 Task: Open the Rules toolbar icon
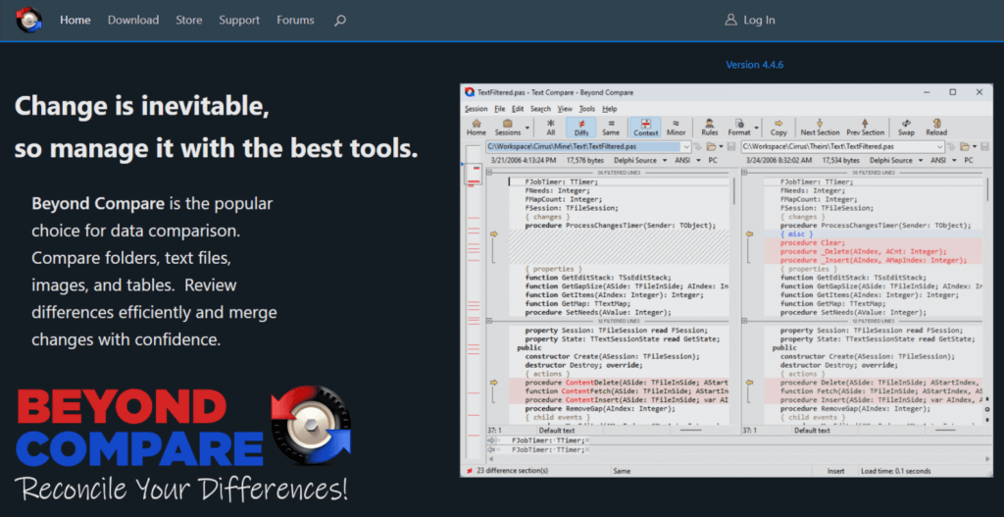[710, 127]
